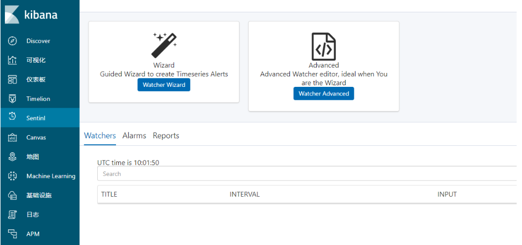Click the 日志 logs icon
Viewport: 522px width, 245px height.
click(12, 214)
